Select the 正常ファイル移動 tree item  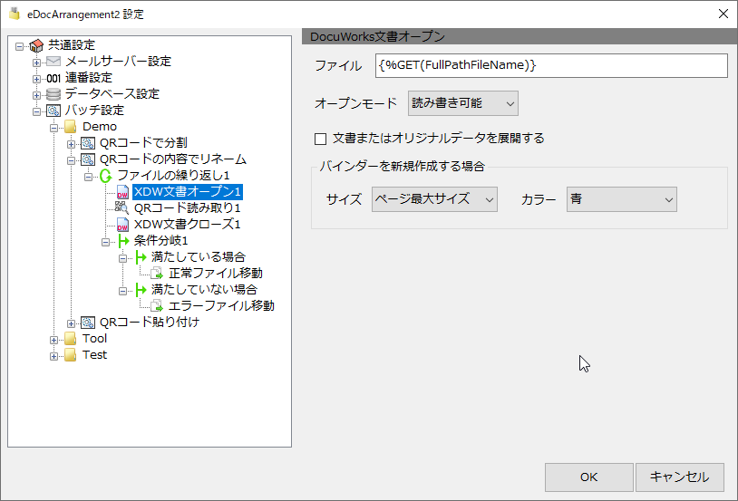tap(216, 274)
